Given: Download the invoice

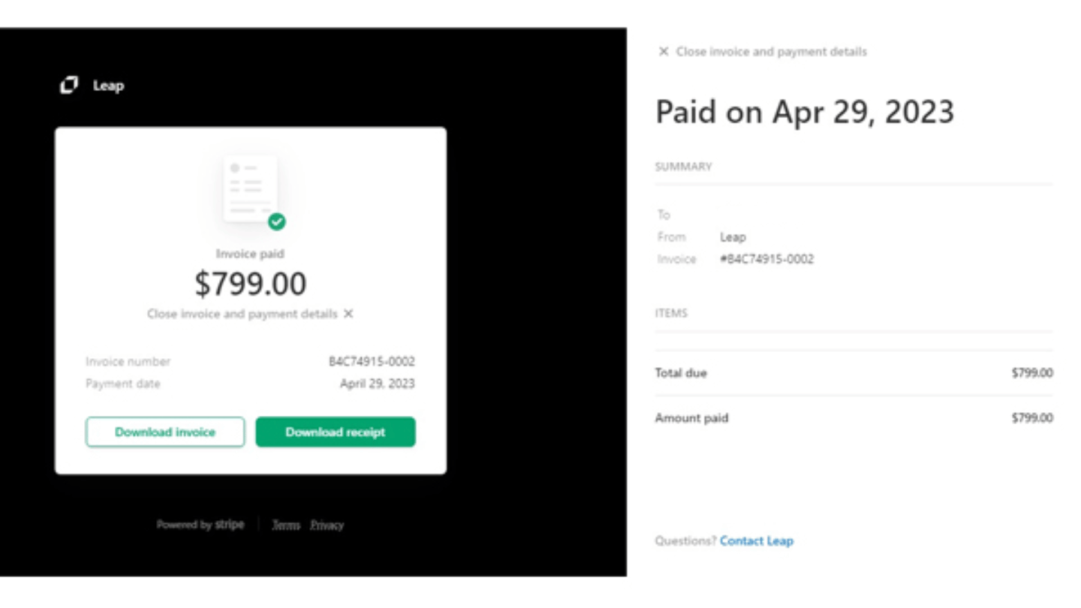Looking at the screenshot, I should click(165, 432).
